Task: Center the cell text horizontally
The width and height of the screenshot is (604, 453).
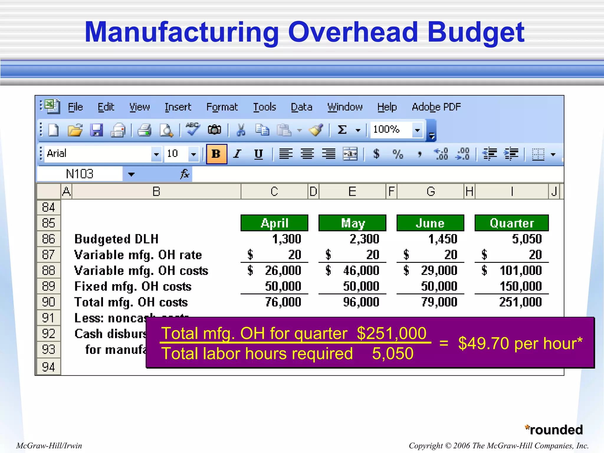Action: [x=307, y=154]
